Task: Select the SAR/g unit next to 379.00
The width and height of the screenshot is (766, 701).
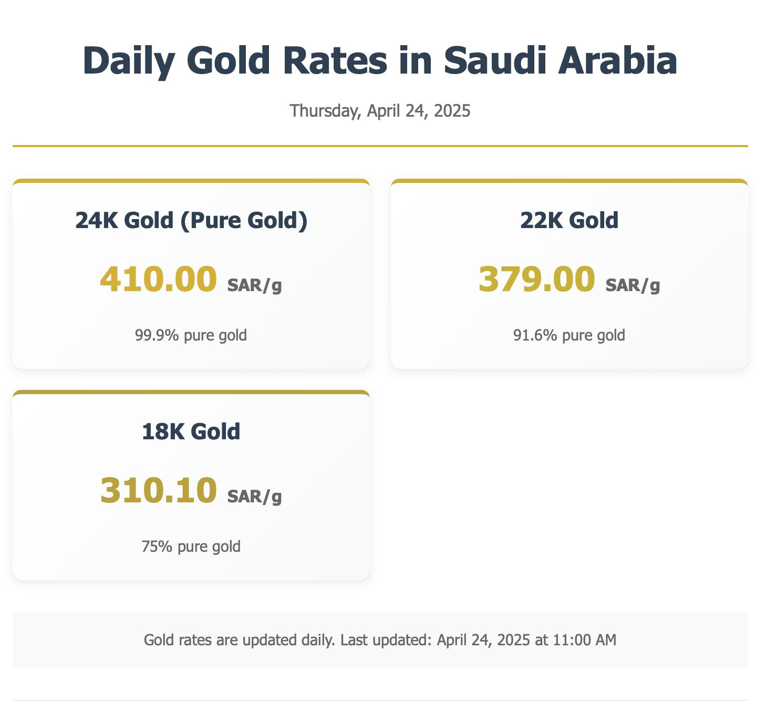Action: (x=633, y=285)
